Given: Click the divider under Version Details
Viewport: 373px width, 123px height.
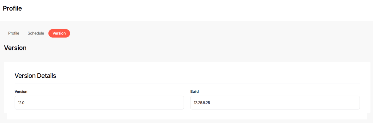Looking at the screenshot, I should (x=186, y=84).
